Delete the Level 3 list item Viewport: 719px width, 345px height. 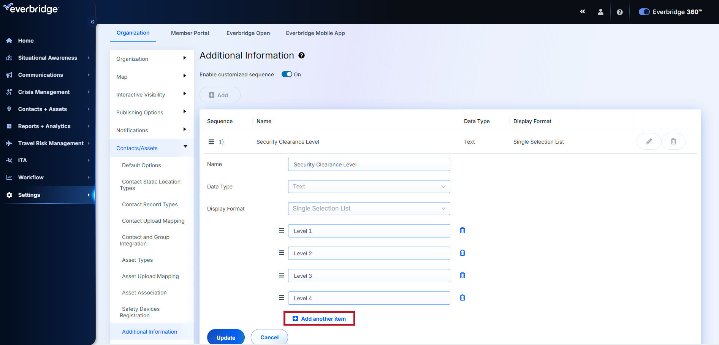coord(462,275)
